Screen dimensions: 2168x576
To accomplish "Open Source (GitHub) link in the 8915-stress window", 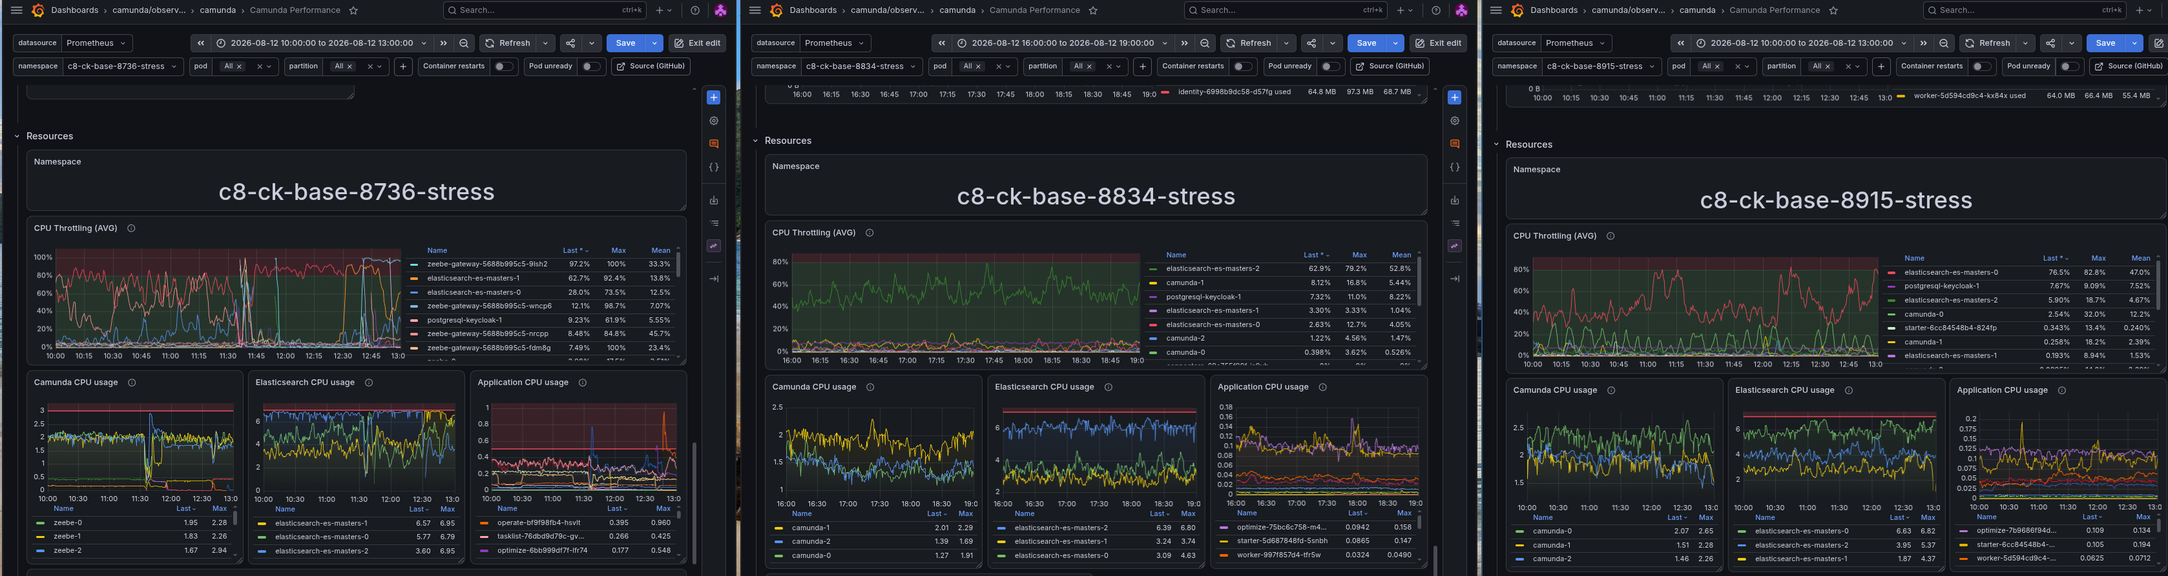I will pos(2129,66).
